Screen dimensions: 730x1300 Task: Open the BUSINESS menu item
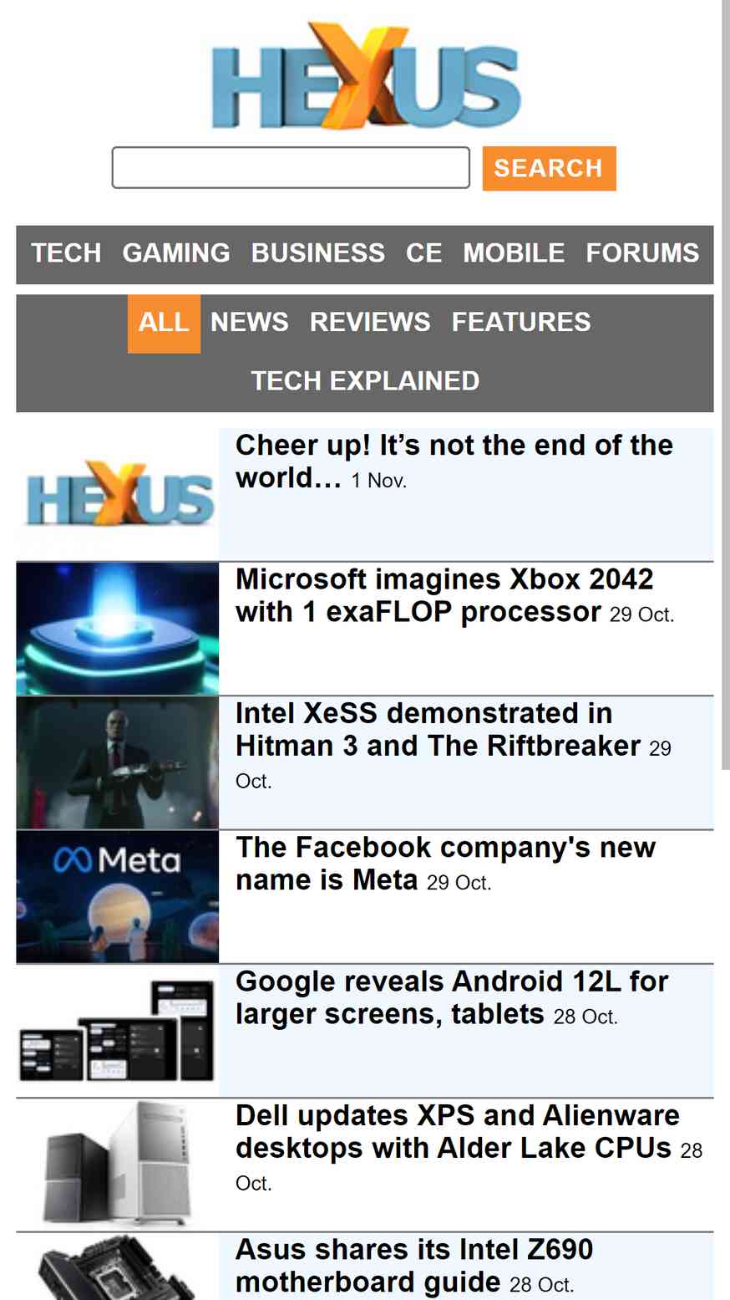click(x=318, y=253)
